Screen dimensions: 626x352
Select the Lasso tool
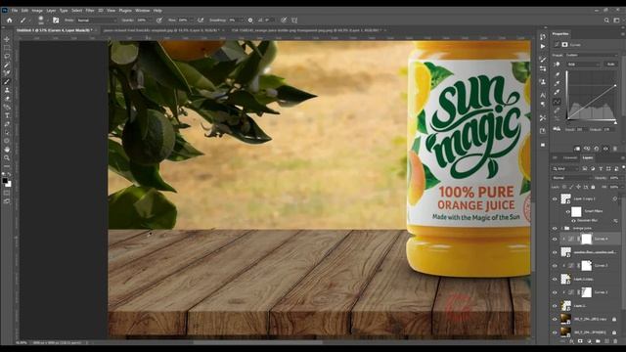[x=7, y=57]
